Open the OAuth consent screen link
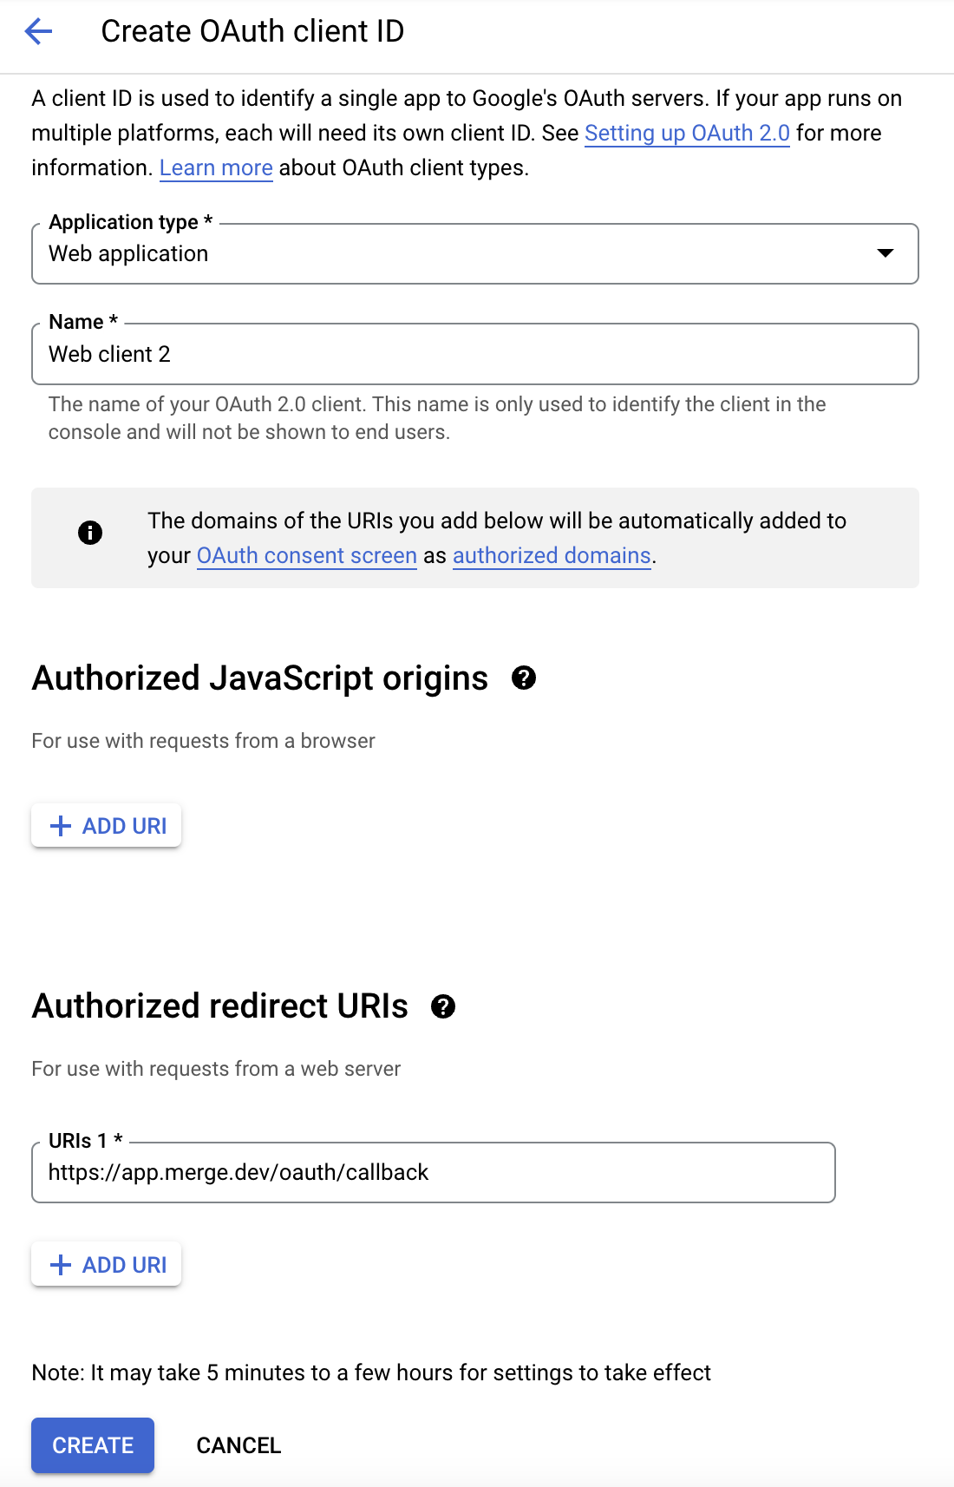 click(307, 556)
